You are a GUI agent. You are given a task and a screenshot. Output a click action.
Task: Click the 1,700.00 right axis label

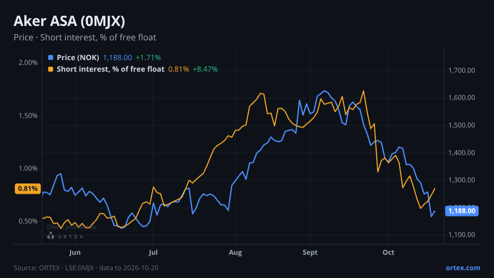pos(461,70)
